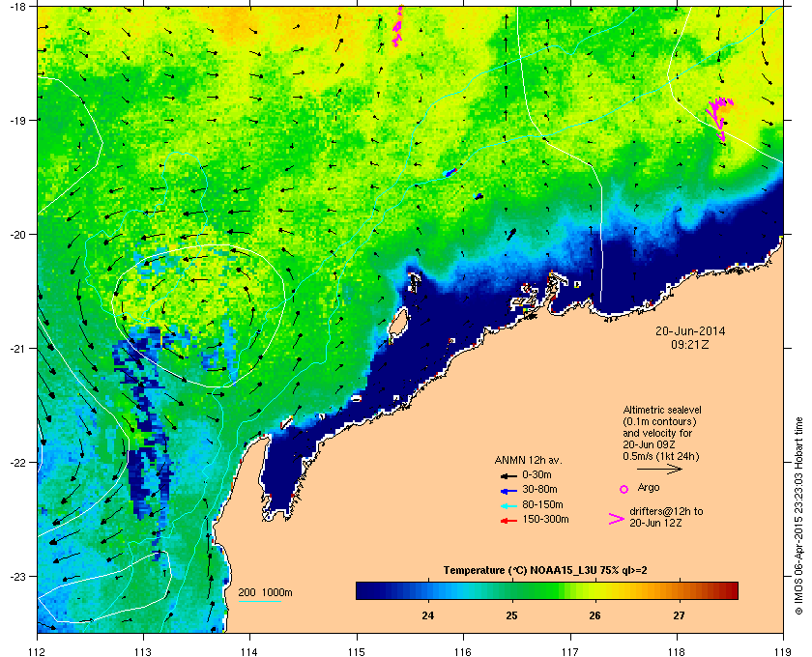812x657 pixels.
Task: Click the Temperature NOAA15_L3U colorbar title
Action: [545, 571]
